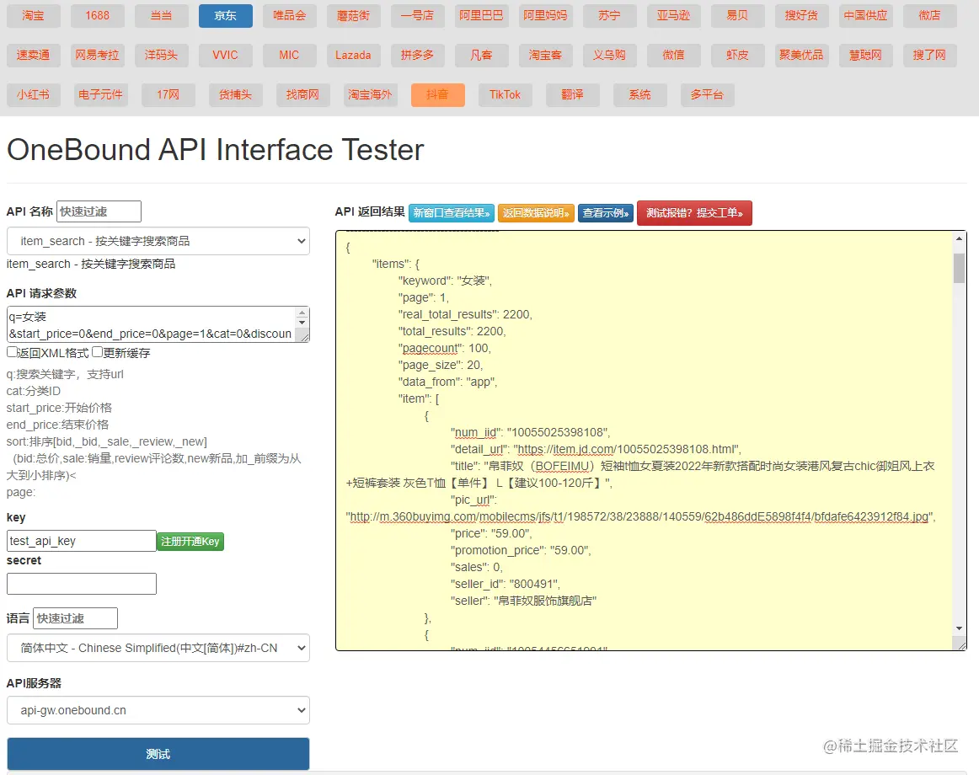Open the 唯品会 platform tab
Image resolution: width=979 pixels, height=775 pixels.
point(289,16)
